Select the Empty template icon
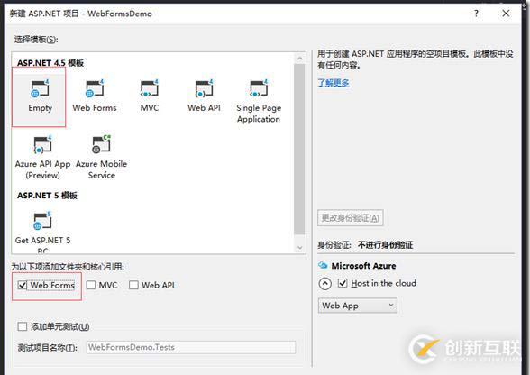 click(40, 88)
